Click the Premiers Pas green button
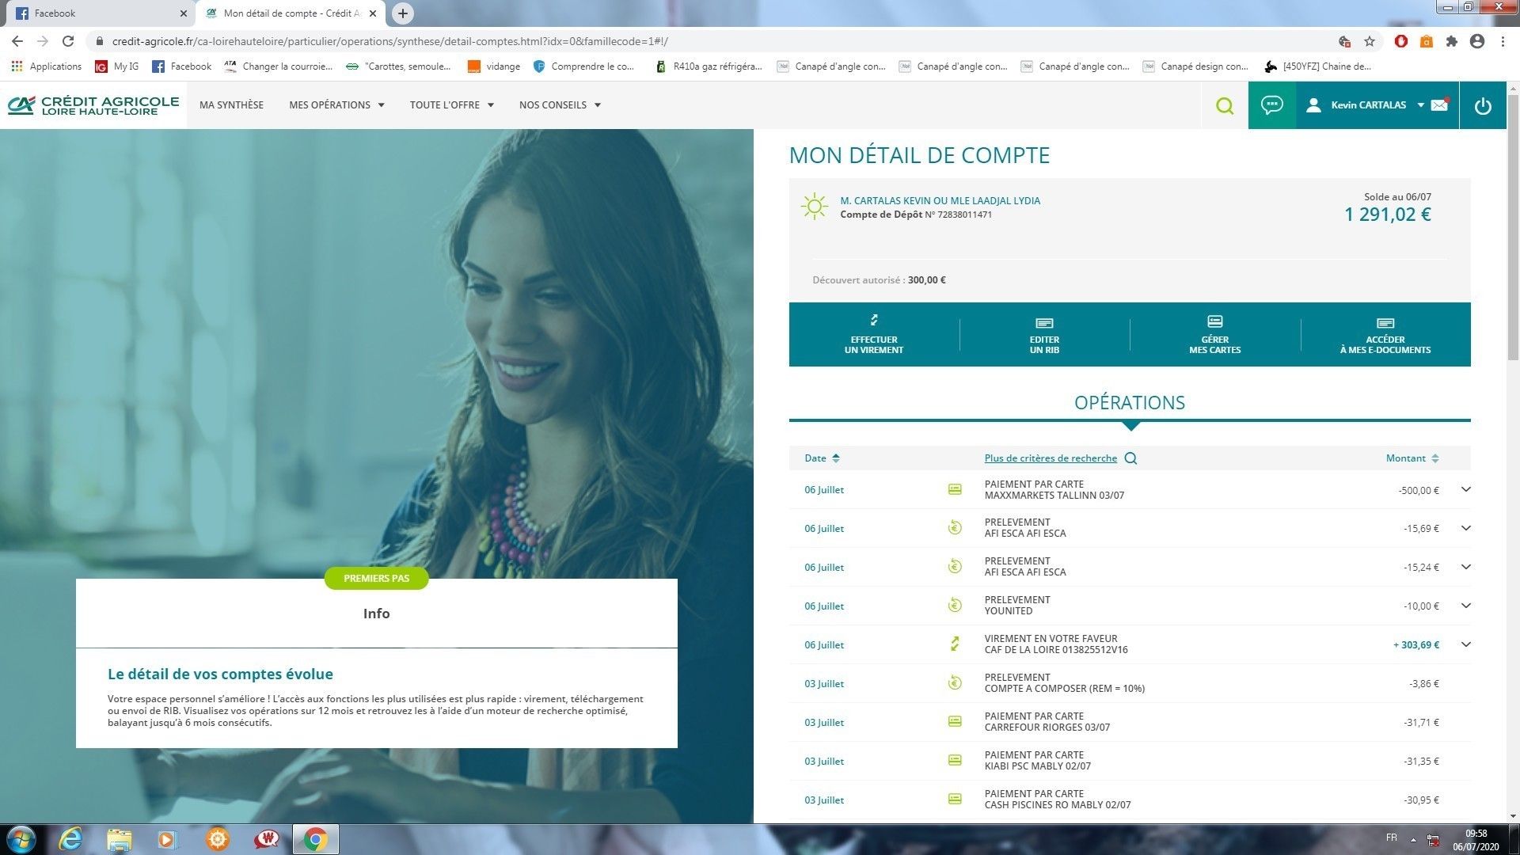The width and height of the screenshot is (1520, 855). [377, 579]
